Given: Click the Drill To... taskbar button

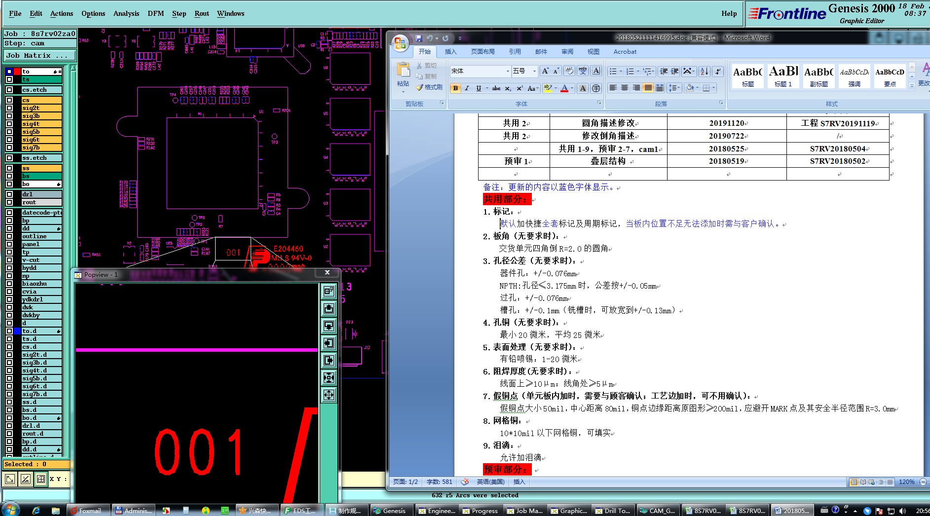Looking at the screenshot, I should click(612, 511).
